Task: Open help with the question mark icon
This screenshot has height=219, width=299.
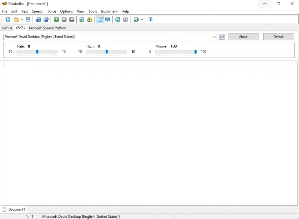Action: click(x=150, y=19)
